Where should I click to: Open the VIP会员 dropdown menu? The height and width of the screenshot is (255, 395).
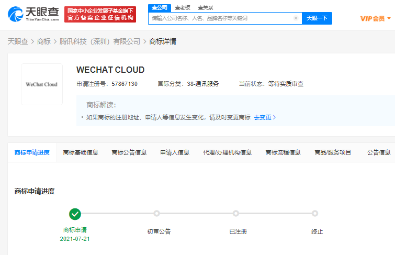pos(376,18)
